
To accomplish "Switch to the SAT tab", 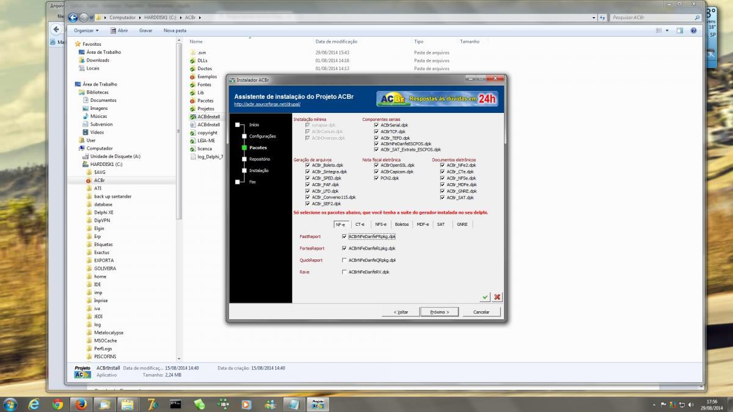I will point(440,225).
